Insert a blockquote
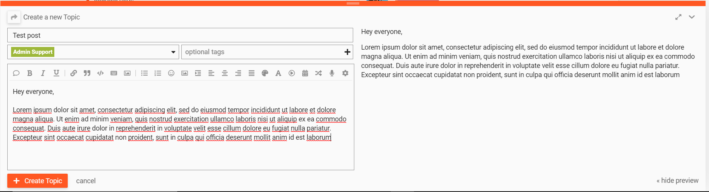 point(87,73)
